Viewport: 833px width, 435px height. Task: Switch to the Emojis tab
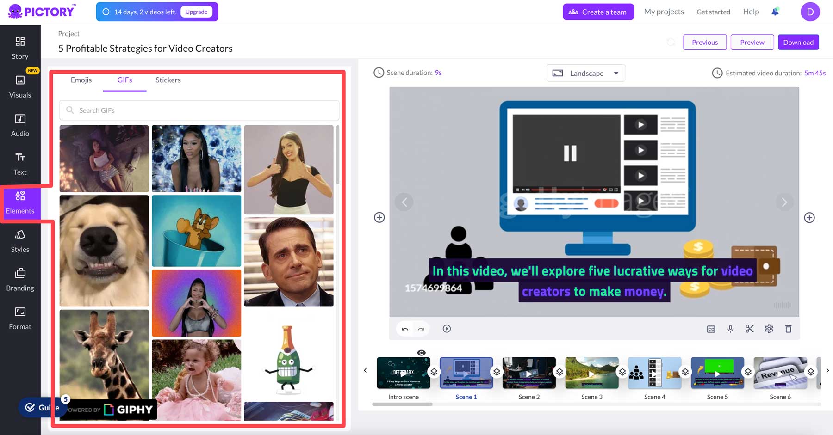pyautogui.click(x=81, y=80)
